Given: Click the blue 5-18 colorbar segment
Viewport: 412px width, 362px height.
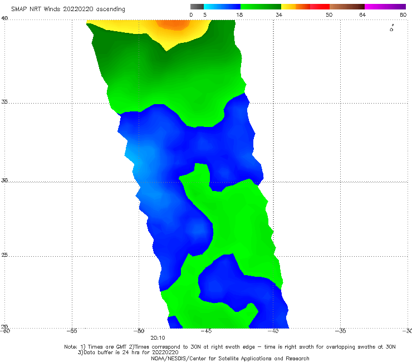Looking at the screenshot, I should pos(222,7).
